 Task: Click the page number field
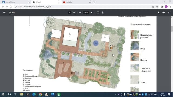69,13
